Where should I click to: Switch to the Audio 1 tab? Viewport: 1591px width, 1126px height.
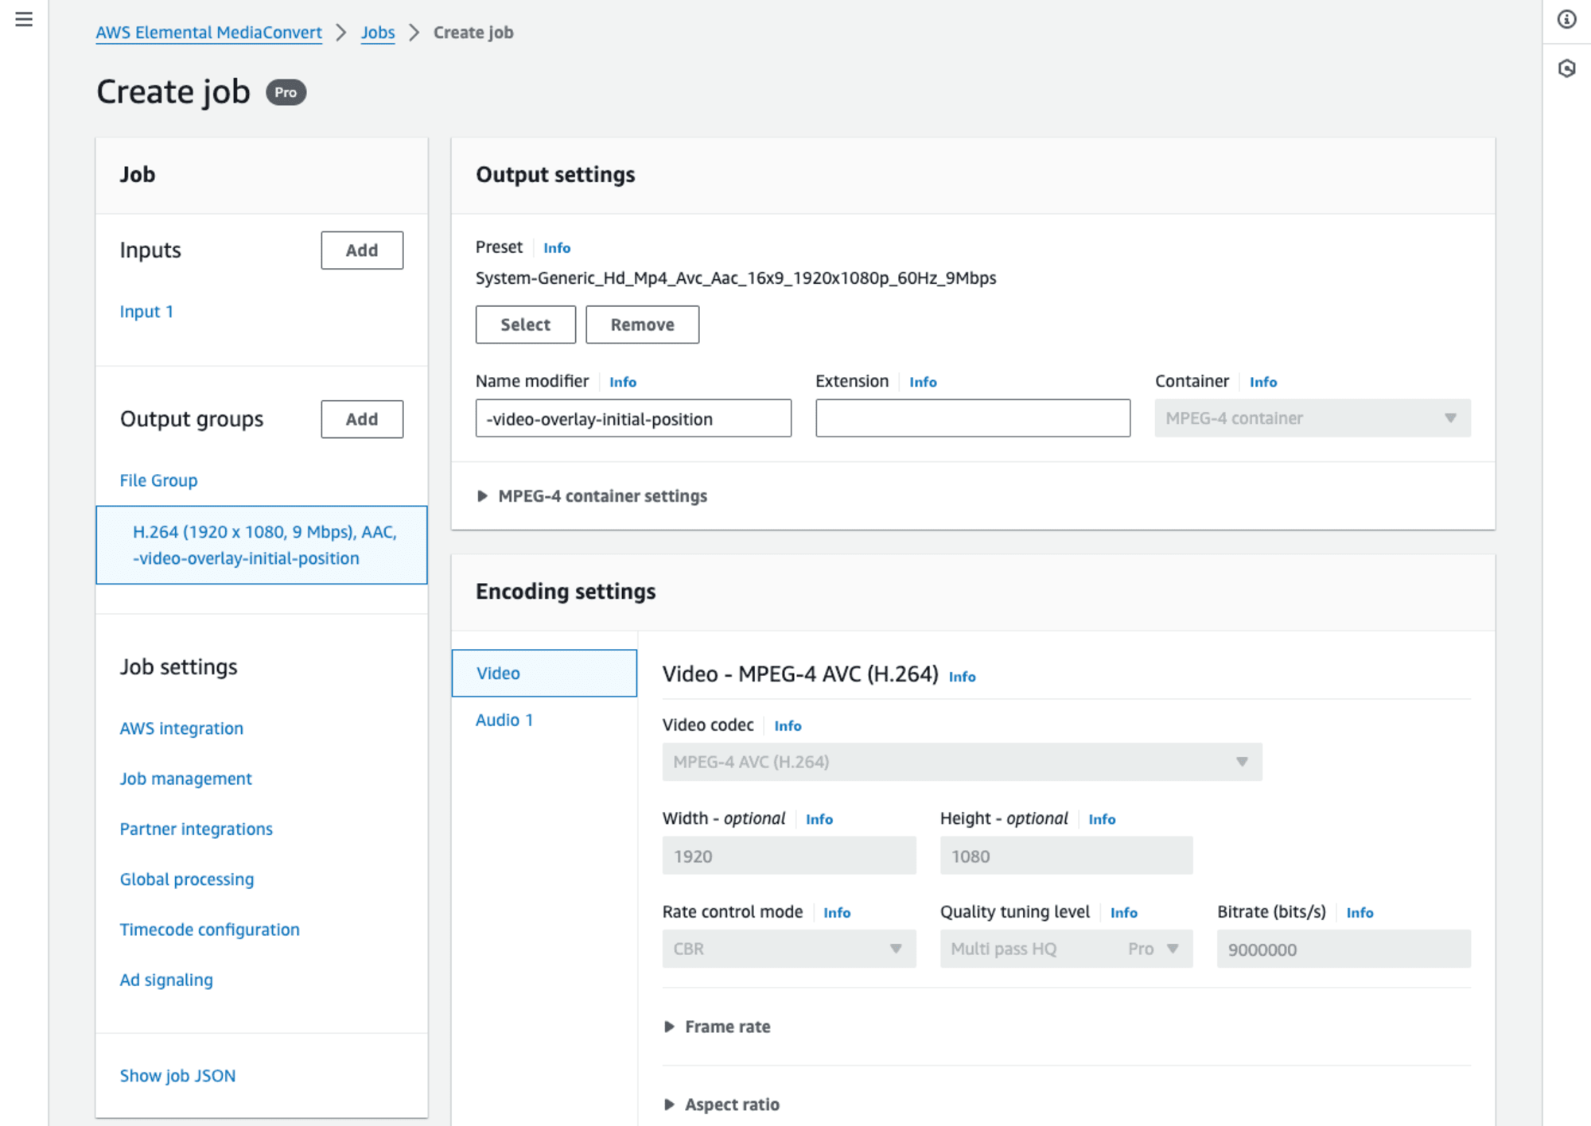point(504,720)
